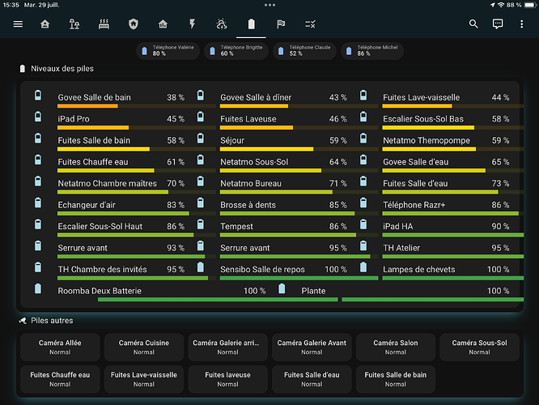The image size is (539, 405).
Task: Click battery icon beside Netatmo Themopompe
Action: click(363, 138)
